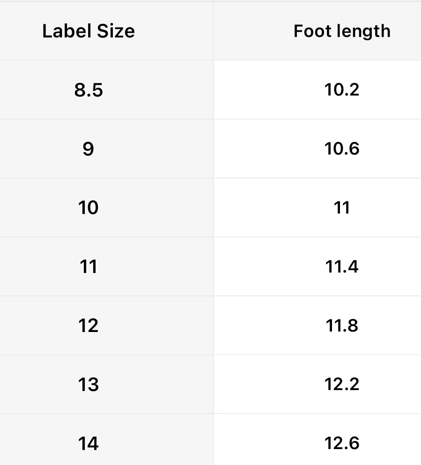
Task: Click the 11.8 foot length value
Action: [x=342, y=325]
